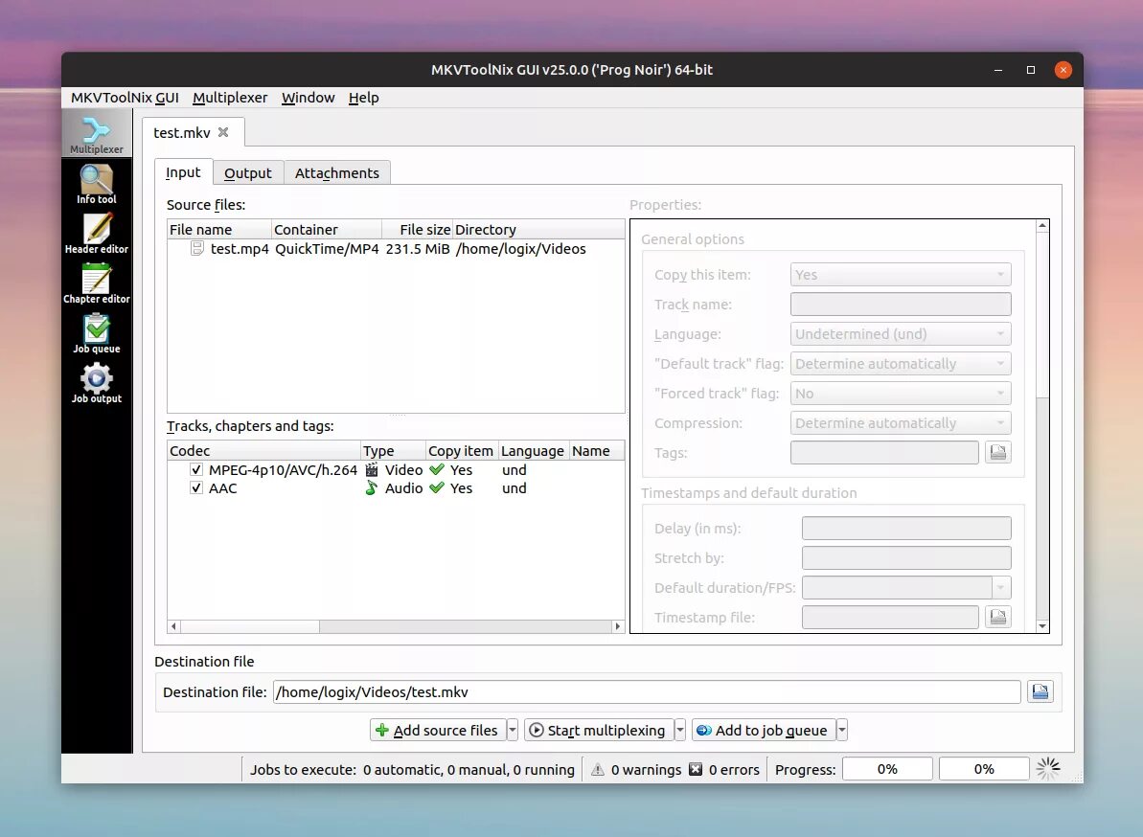
Task: Open the Help menu
Action: click(x=363, y=98)
